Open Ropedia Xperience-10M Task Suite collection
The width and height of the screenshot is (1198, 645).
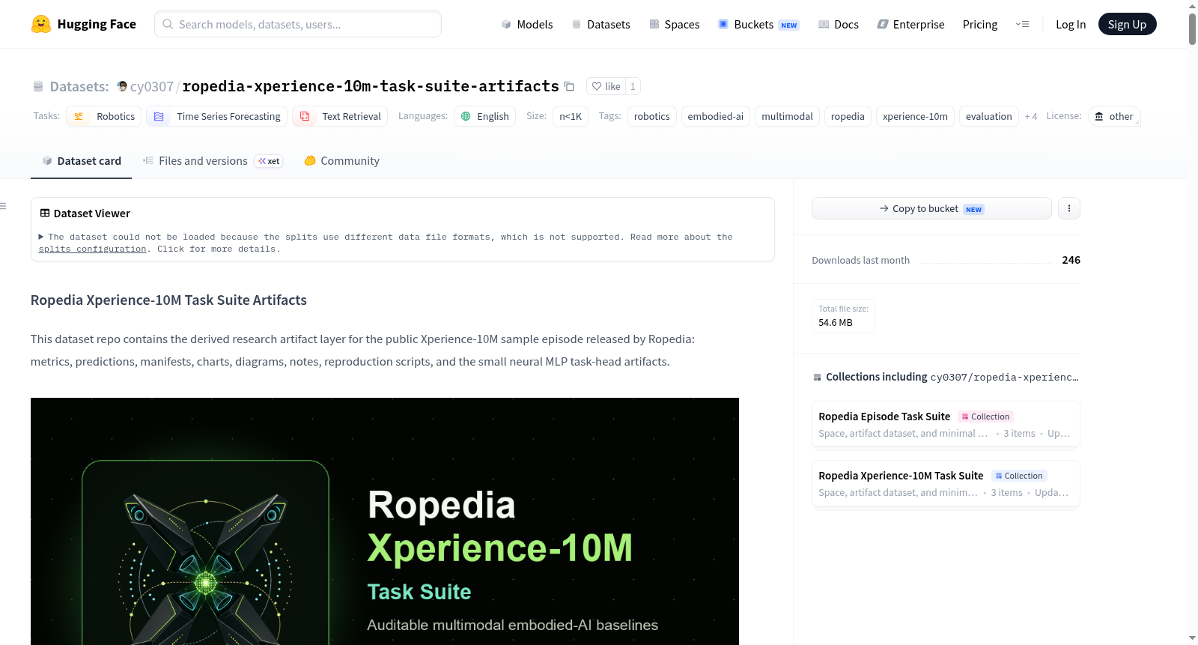point(946,483)
